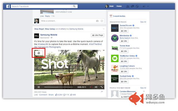Click the search magnifier icon

click(74, 6)
